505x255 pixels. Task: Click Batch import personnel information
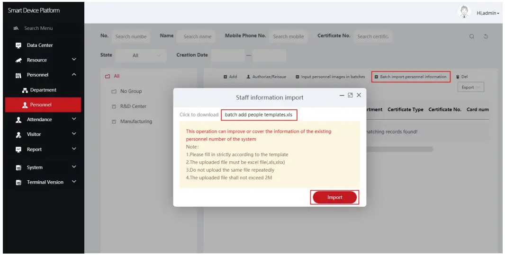pyautogui.click(x=411, y=77)
